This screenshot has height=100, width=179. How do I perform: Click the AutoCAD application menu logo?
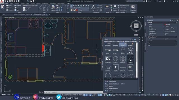(x=2, y=2)
